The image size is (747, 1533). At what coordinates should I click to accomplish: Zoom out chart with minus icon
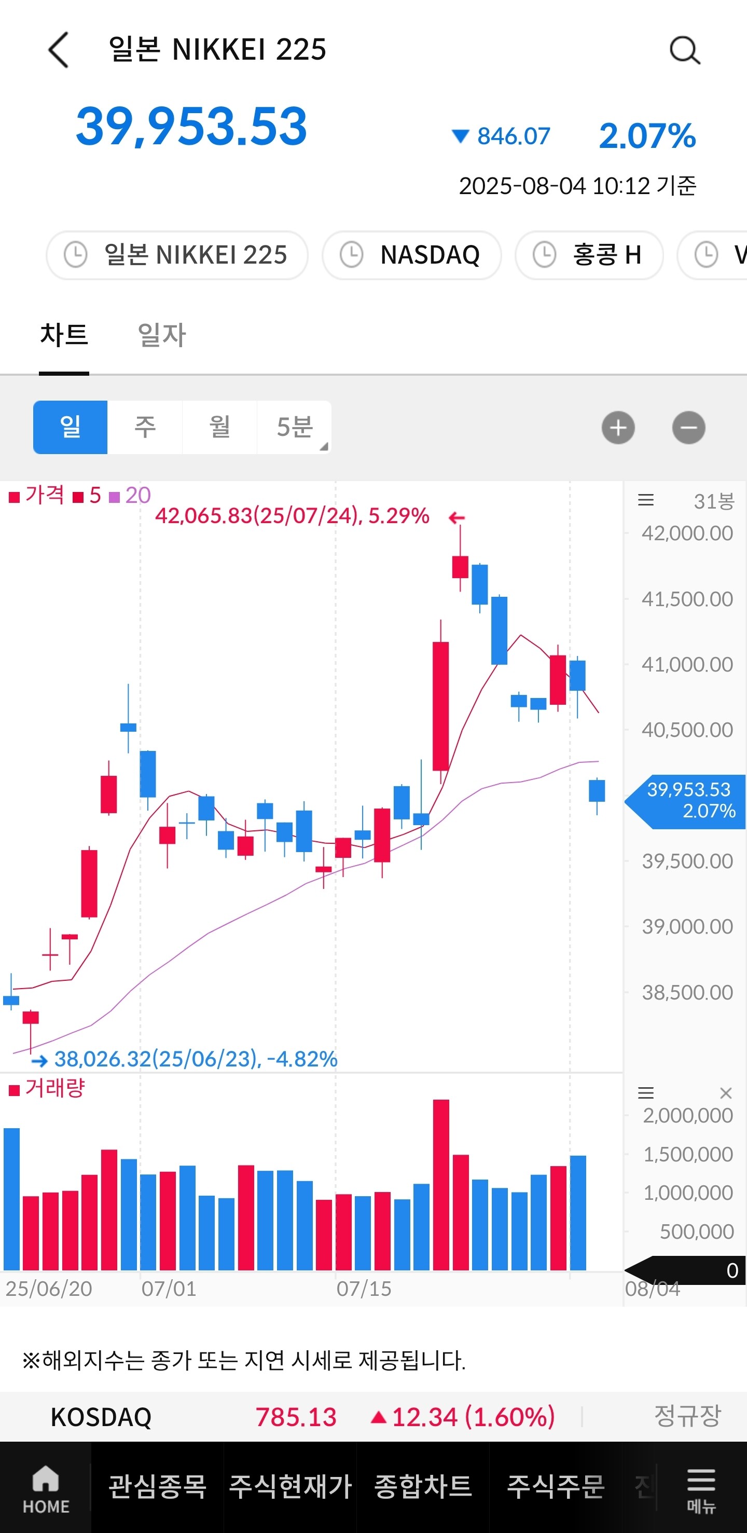coord(688,428)
